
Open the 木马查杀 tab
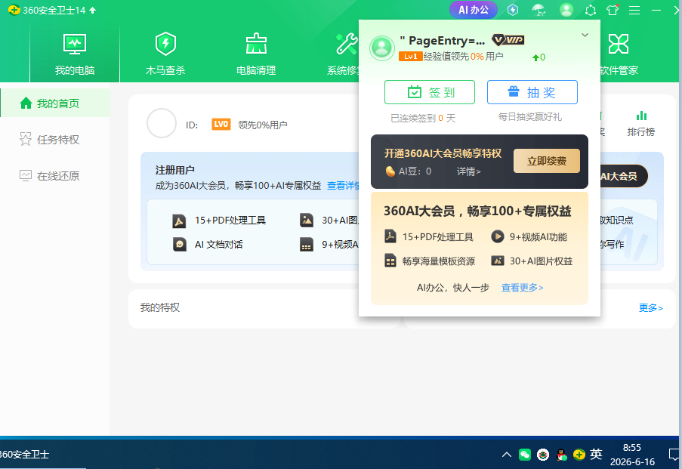[x=165, y=54]
